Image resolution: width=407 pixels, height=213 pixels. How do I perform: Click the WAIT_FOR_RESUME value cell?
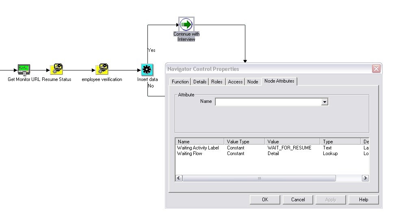tap(289, 148)
